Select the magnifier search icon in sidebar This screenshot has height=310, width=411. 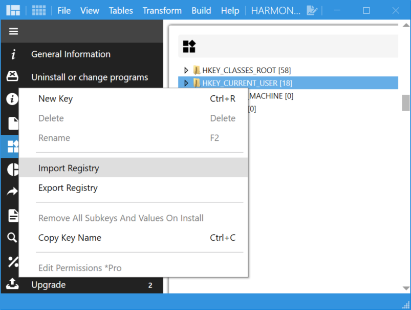pyautogui.click(x=12, y=238)
